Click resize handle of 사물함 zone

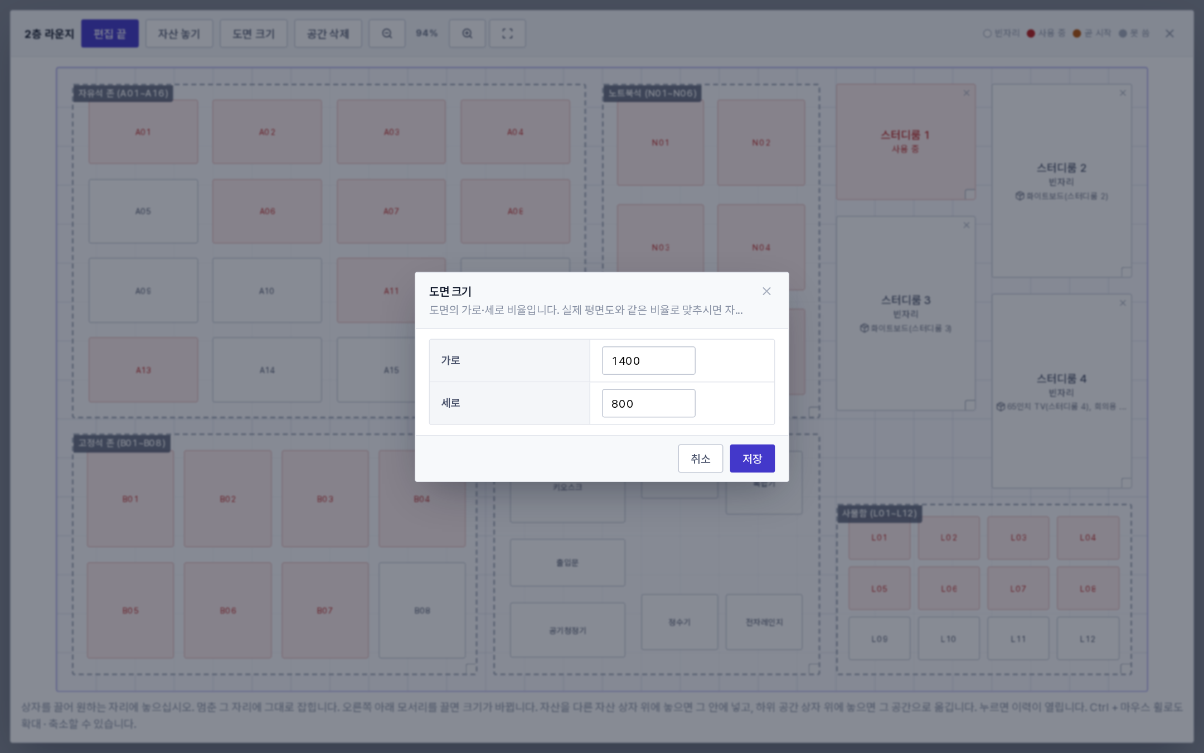[x=1126, y=669]
